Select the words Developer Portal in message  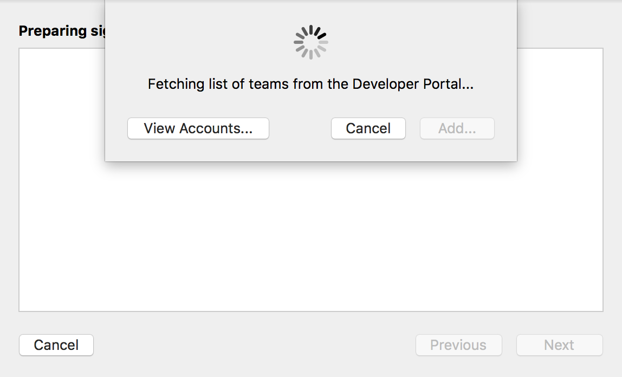(405, 84)
